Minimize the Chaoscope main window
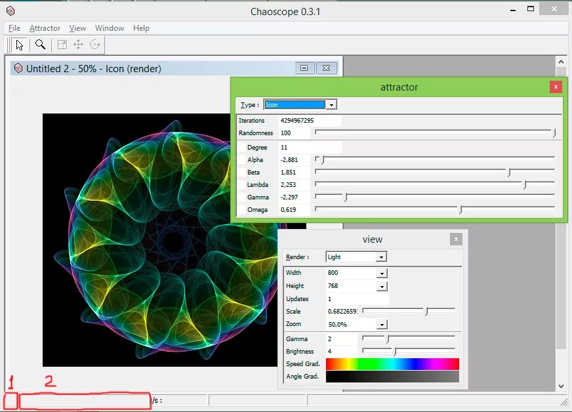This screenshot has width=572, height=412. click(x=513, y=9)
